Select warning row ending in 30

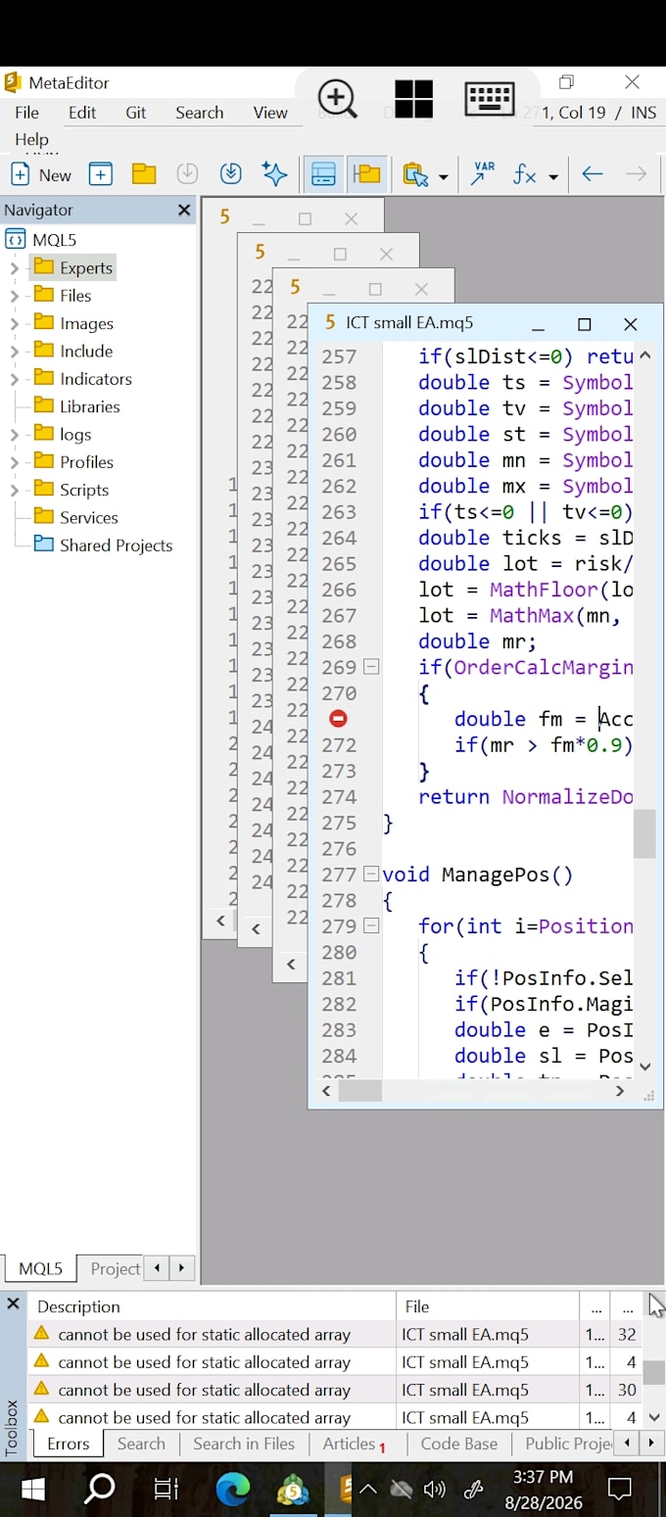[x=334, y=1390]
